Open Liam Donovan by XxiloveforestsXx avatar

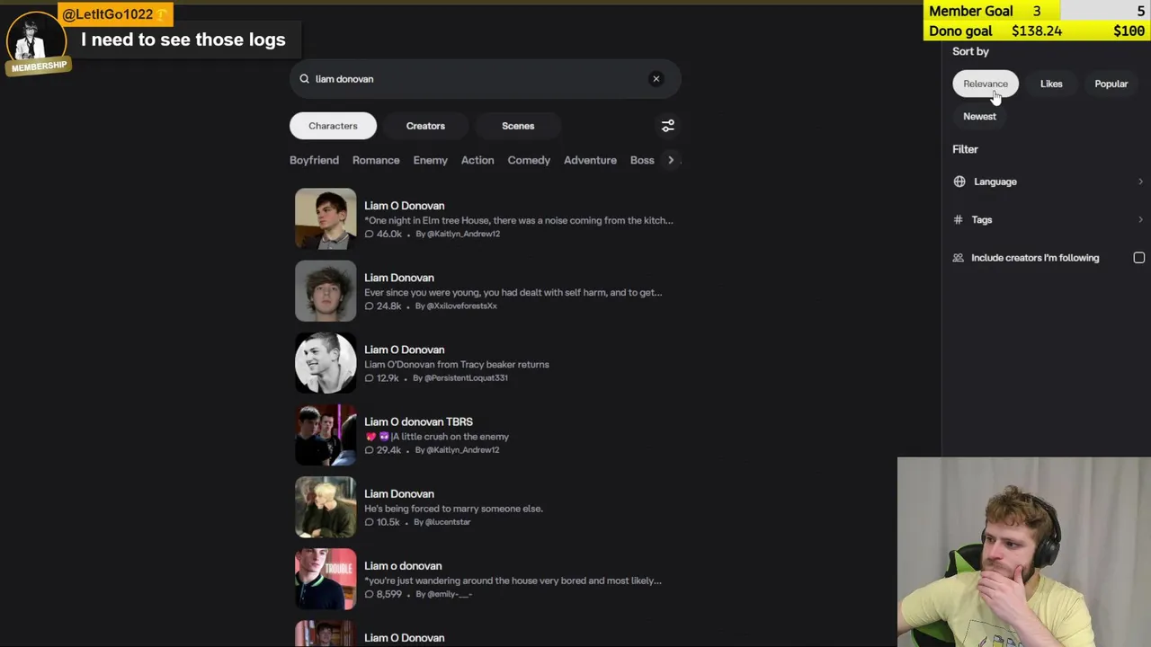[326, 290]
